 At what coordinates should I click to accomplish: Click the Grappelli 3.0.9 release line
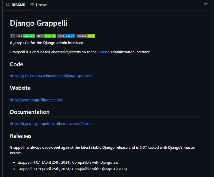click(x=72, y=169)
